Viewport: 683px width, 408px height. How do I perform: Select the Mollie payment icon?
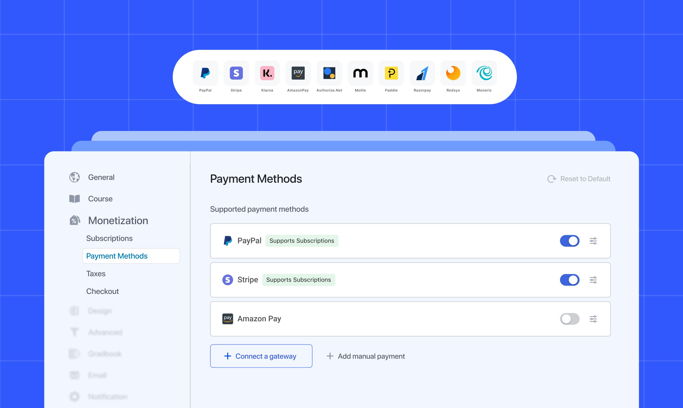[x=360, y=73]
